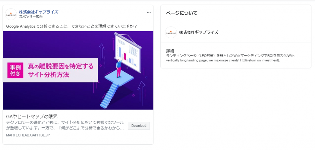Image resolution: width=315 pixels, height=150 pixels.
Task: Click the person figure standing on the platform
Action: 119,68
